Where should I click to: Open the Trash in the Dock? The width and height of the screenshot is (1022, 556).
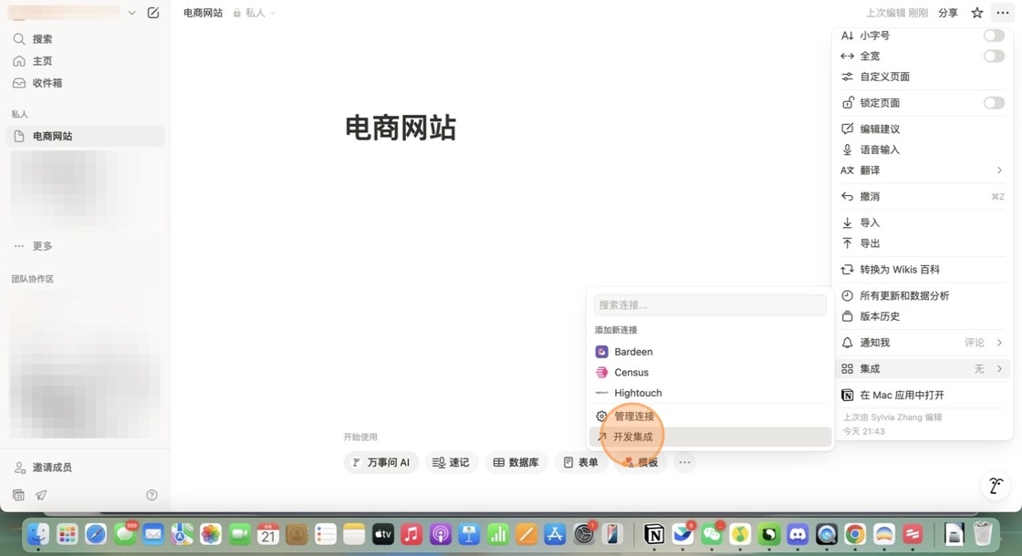(x=982, y=534)
